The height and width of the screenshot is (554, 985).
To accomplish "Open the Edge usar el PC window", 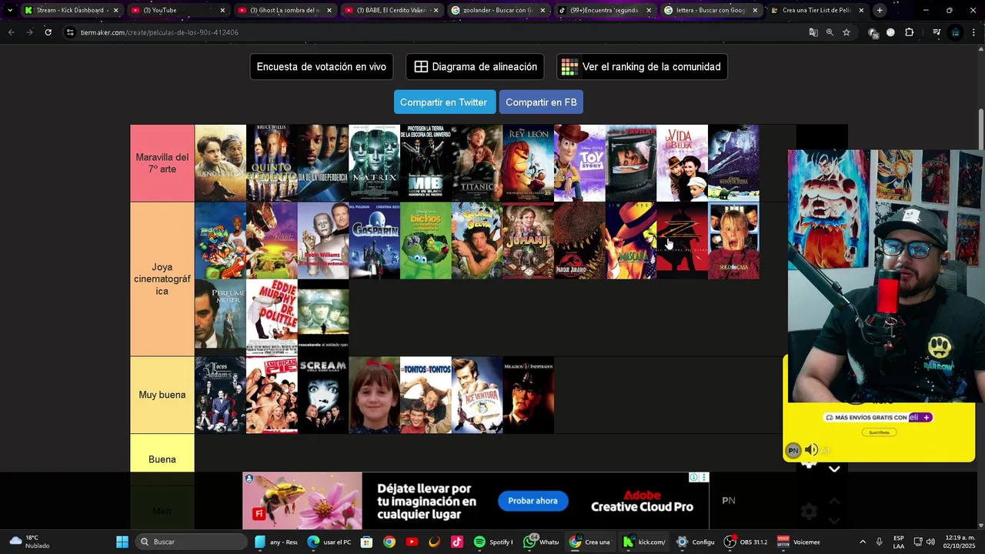I will [329, 542].
